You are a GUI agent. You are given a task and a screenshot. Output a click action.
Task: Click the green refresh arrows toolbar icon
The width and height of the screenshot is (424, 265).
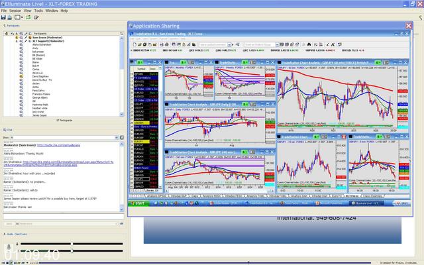tap(28, 17)
